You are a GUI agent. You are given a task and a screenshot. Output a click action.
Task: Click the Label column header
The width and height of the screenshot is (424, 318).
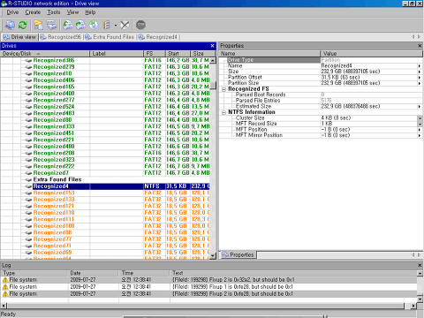[x=117, y=54]
